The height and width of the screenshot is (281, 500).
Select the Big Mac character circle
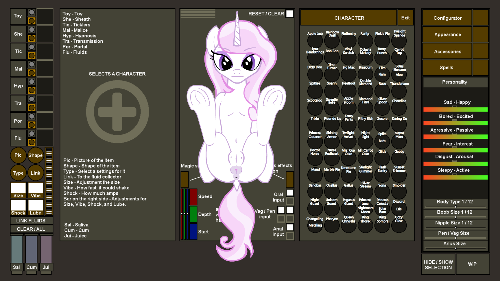click(349, 74)
